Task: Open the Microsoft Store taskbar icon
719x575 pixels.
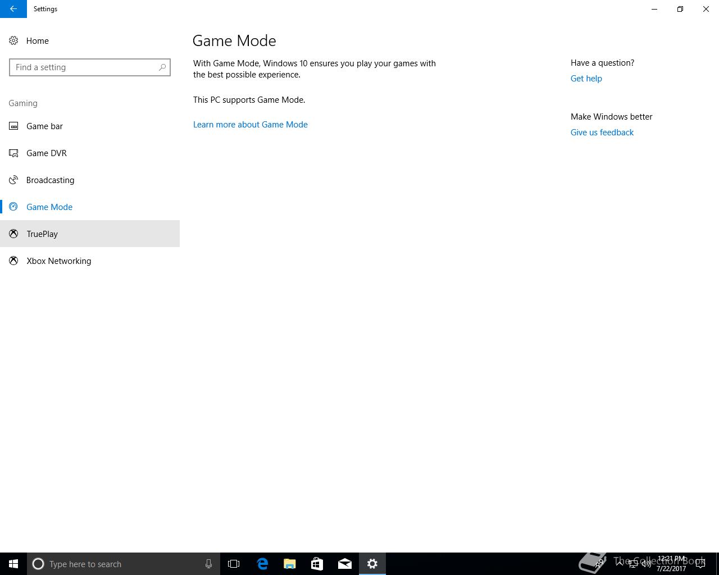Action: (x=317, y=564)
